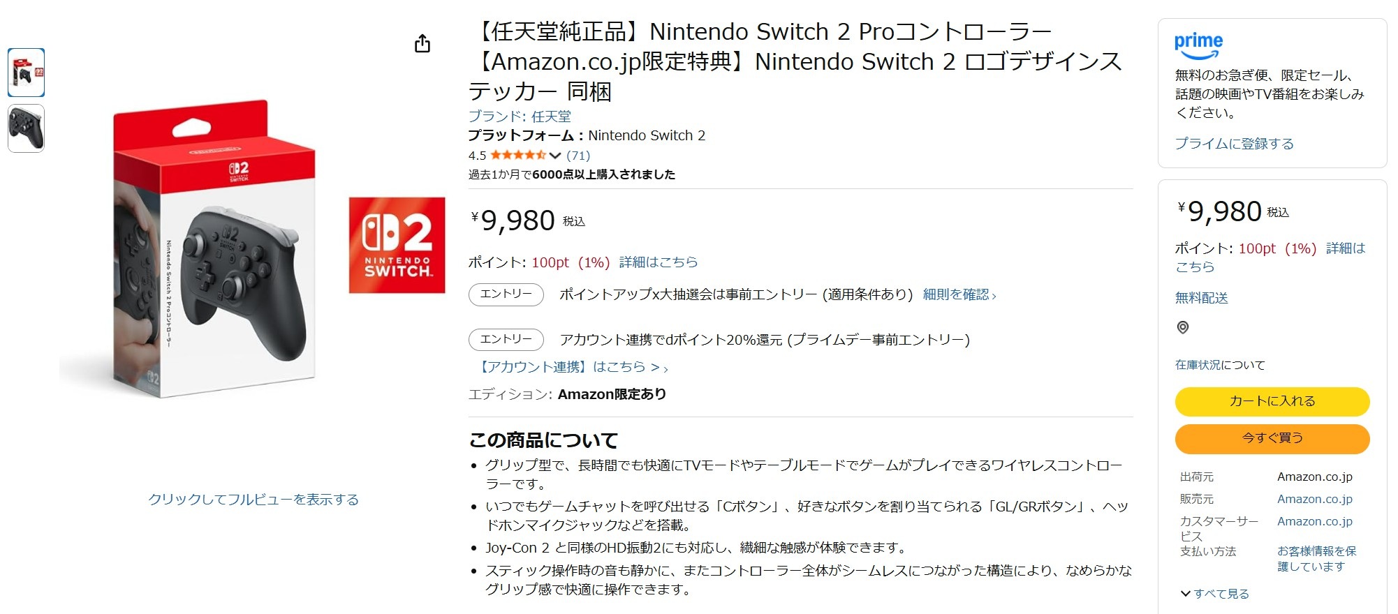Click the 今すぐ買う button
This screenshot has height=614, width=1398.
coord(1272,438)
